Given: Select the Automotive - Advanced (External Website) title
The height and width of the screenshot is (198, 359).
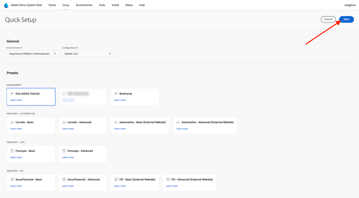Looking at the screenshot, I should pyautogui.click(x=208, y=122).
